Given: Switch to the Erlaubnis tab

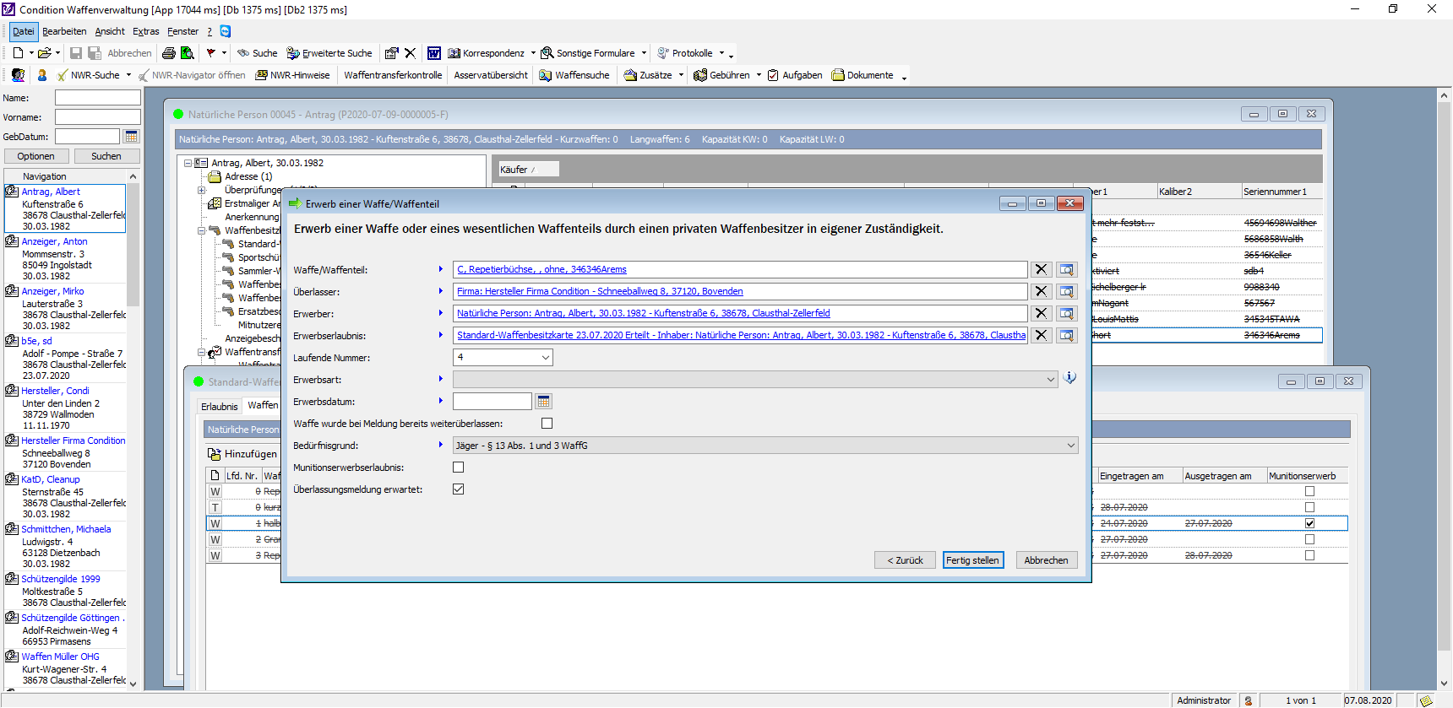Looking at the screenshot, I should click(x=219, y=407).
